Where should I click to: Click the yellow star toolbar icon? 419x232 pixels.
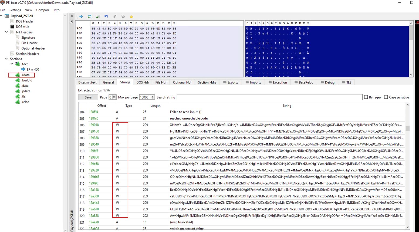point(131,16)
